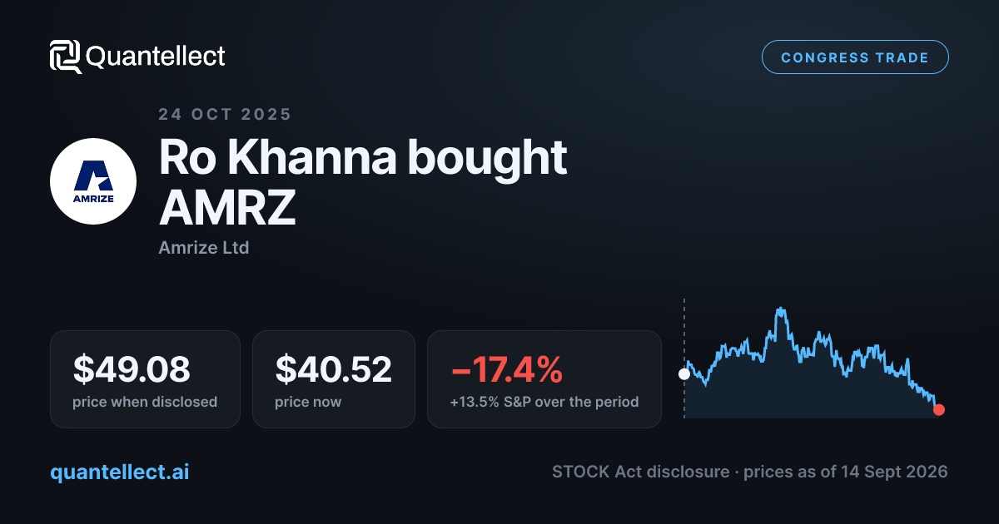This screenshot has width=999, height=524.
Task: Click the Amrize Ltd company name
Action: coord(204,248)
